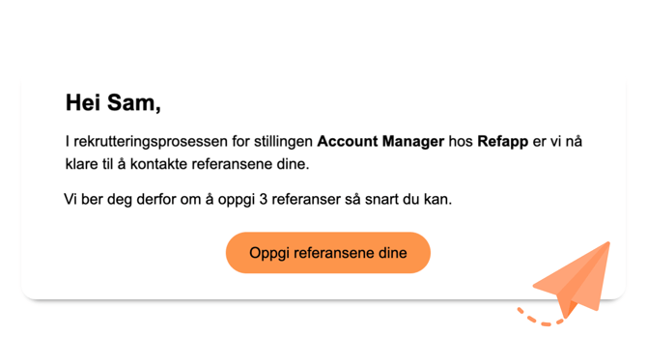Click the name 'Sam' in the greeting
The width and height of the screenshot is (647, 363).
[x=132, y=102]
